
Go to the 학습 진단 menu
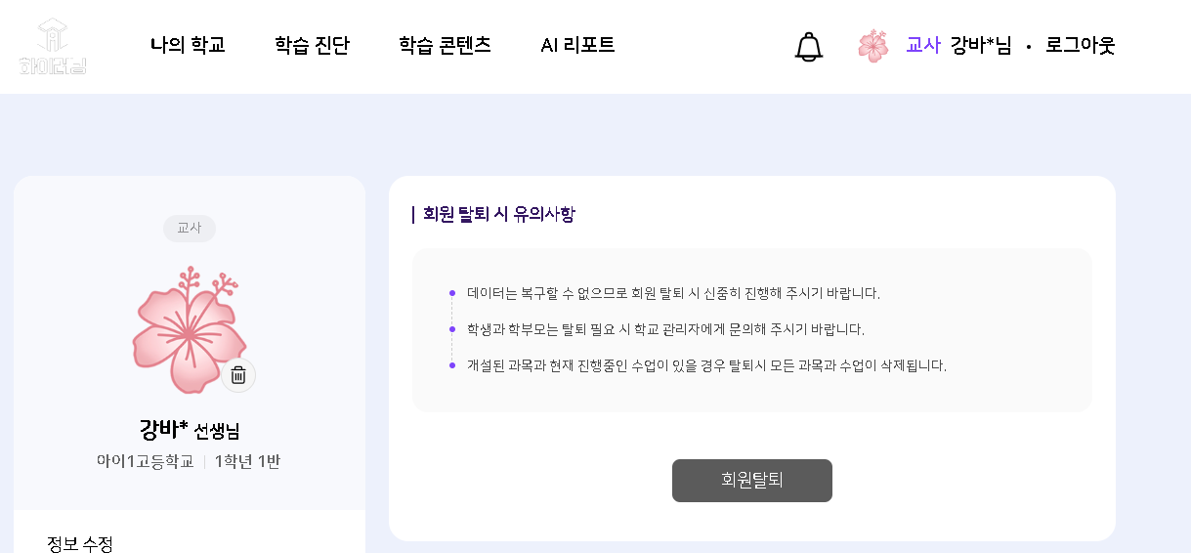click(x=312, y=45)
